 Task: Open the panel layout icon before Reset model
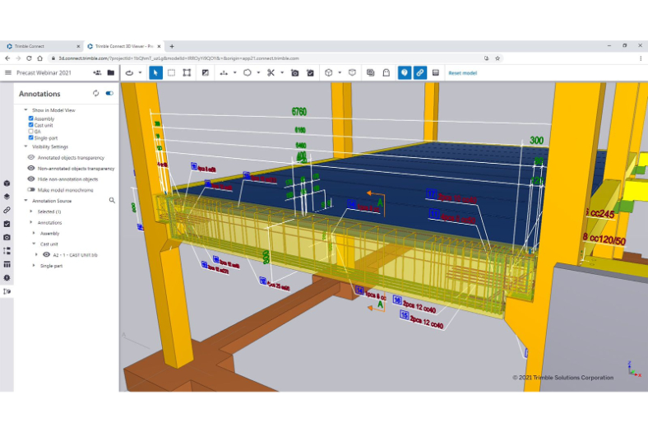pos(436,72)
